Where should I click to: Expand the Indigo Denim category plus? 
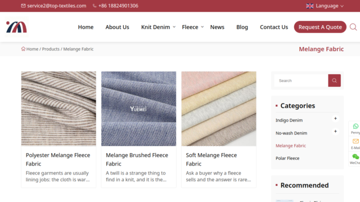tap(335, 118)
